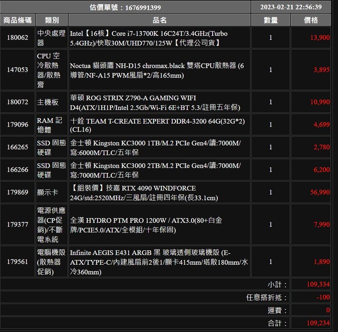Image resolution: width=338 pixels, height=332 pixels.
Task: Click the Infinite AEGIS E431 ARGB name
Action: (x=159, y=262)
